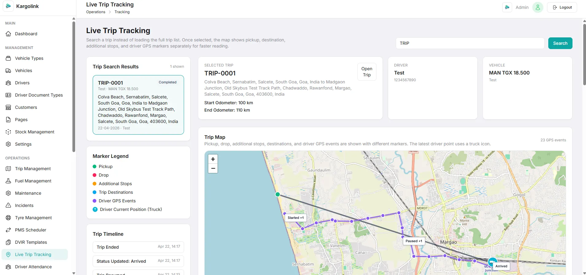Click the Settings gear icon
586x275 pixels.
pos(8,144)
